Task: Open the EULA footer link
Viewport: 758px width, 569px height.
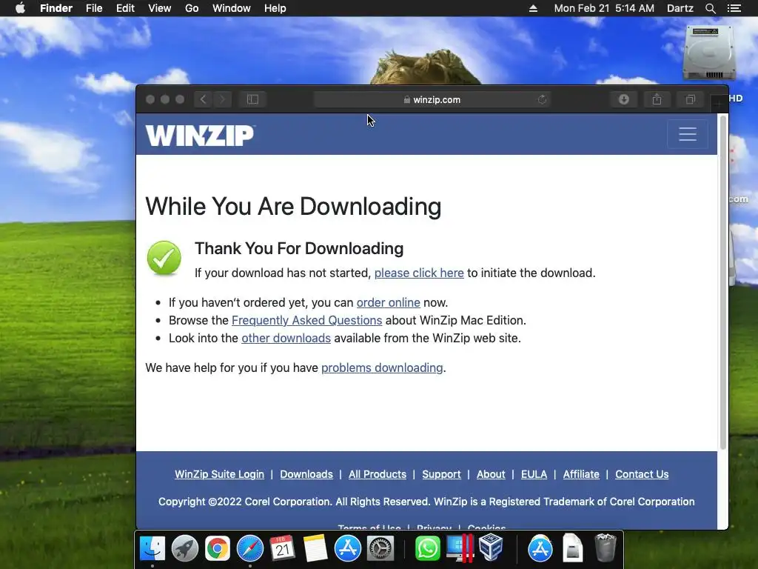Action: pyautogui.click(x=534, y=474)
